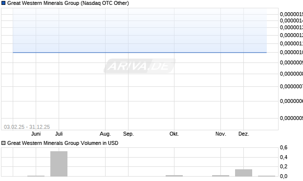Click the '0,4' volume axis value
Viewport: 303px width, 181px height.
tap(283, 157)
